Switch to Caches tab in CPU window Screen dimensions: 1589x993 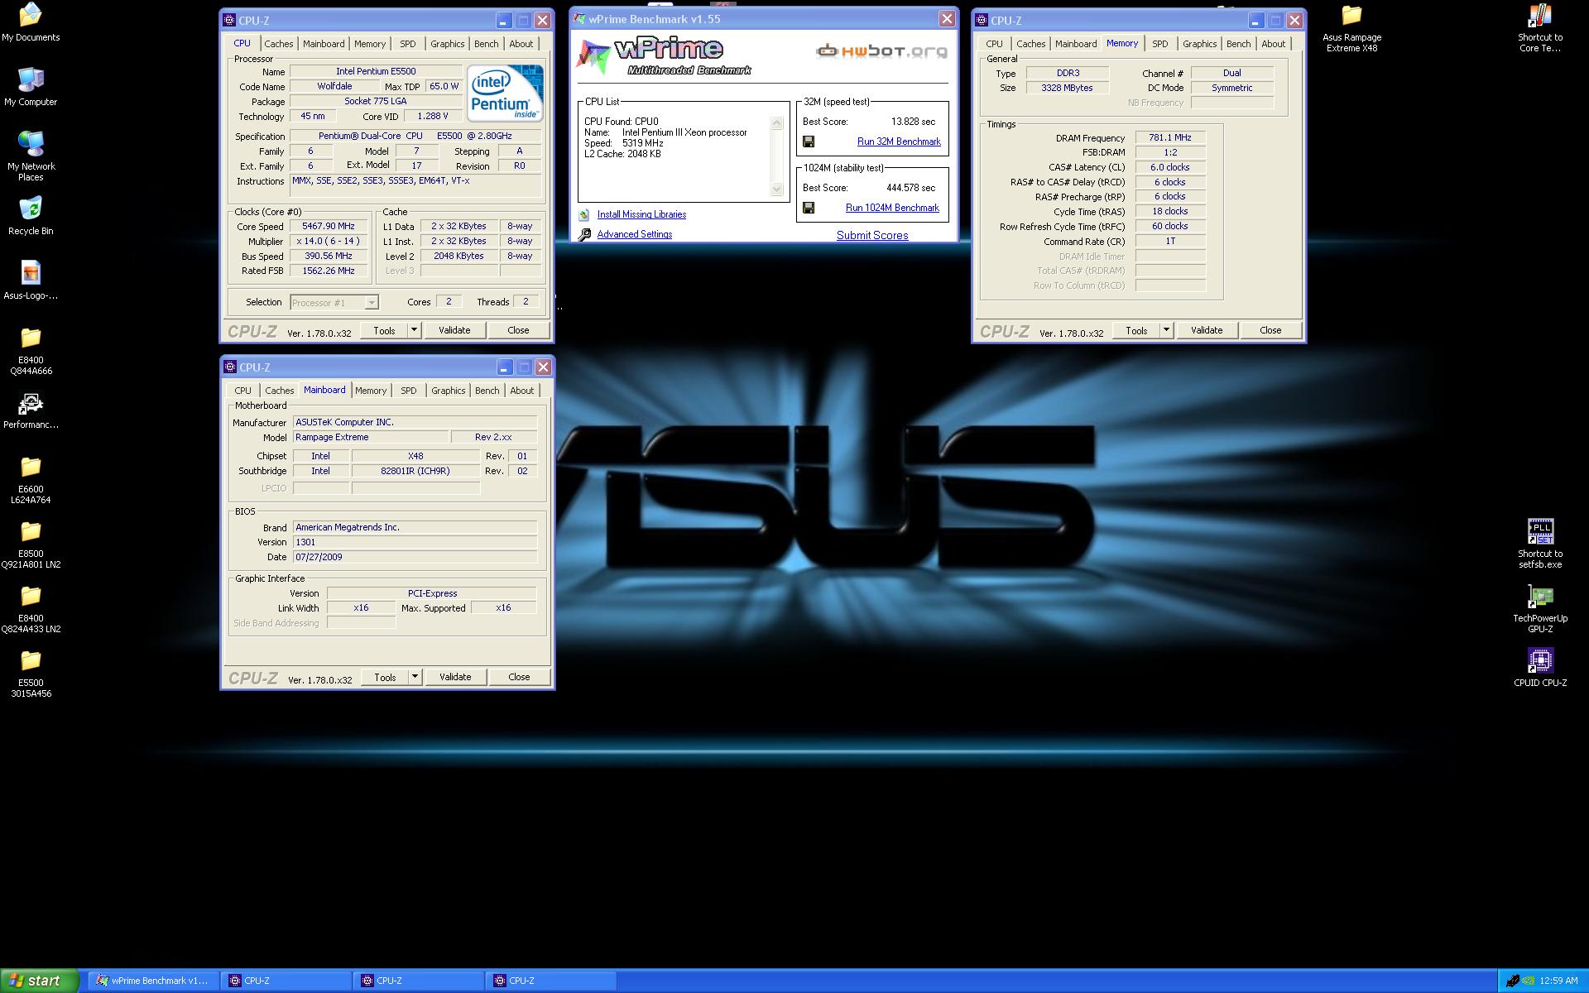tap(279, 44)
